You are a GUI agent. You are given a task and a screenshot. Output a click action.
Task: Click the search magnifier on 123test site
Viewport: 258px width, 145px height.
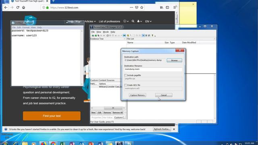tap(133, 21)
